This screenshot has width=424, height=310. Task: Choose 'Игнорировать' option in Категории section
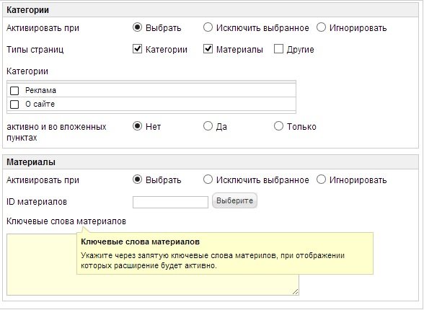tap(321, 27)
